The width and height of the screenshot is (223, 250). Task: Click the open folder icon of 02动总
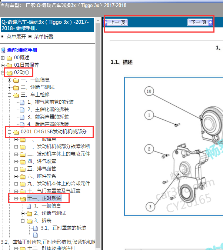pos(9,73)
